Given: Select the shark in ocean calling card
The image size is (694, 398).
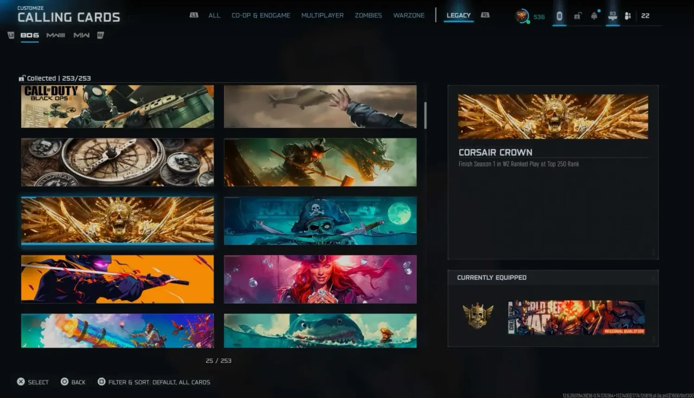Looking at the screenshot, I should pyautogui.click(x=320, y=331).
